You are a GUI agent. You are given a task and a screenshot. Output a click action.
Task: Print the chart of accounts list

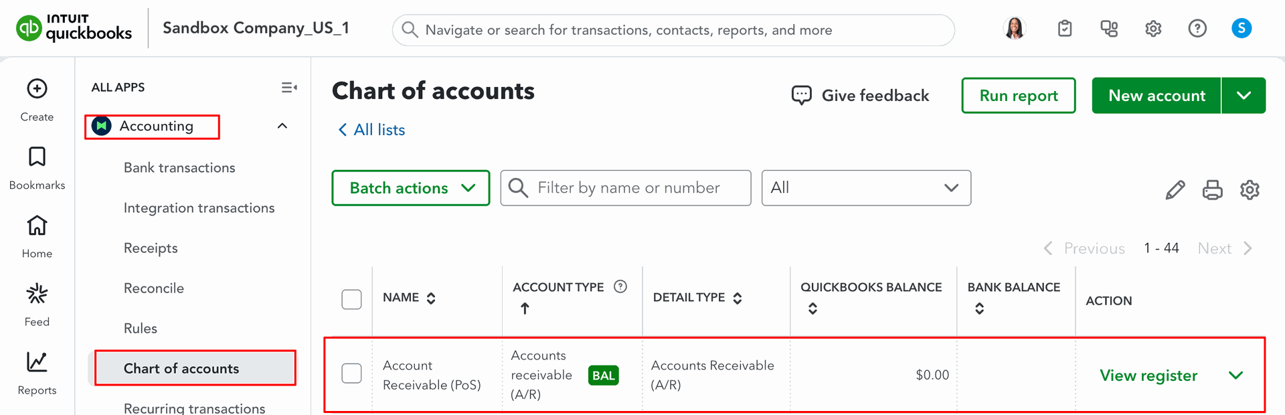click(x=1212, y=190)
